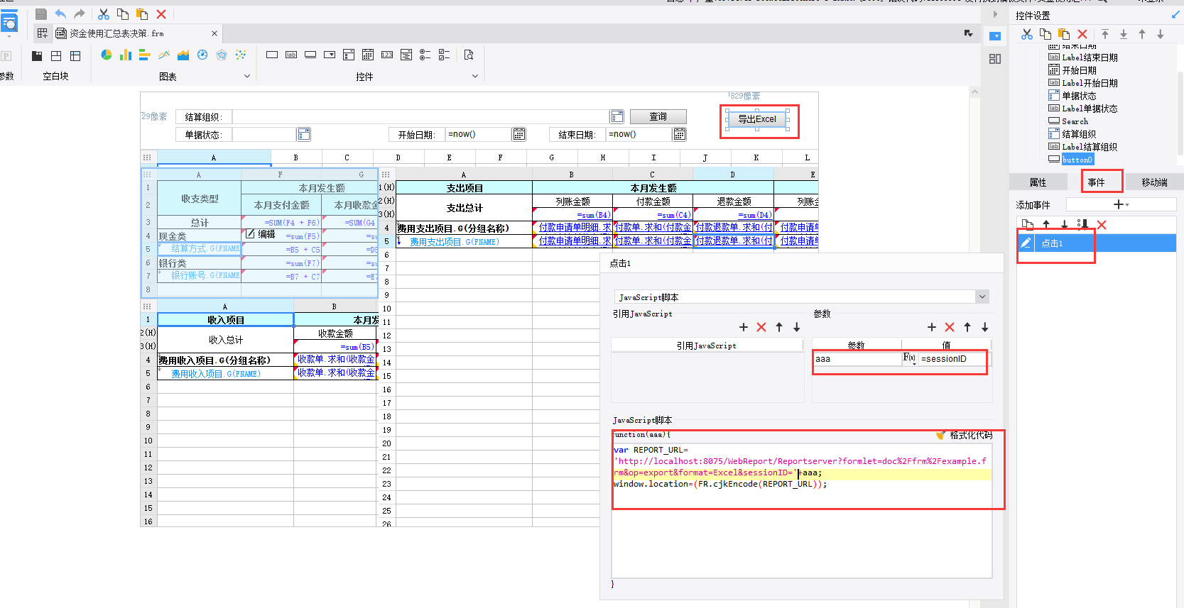Image resolution: width=1184 pixels, height=608 pixels.
Task: Expand the chart group dropdown arrow
Action: click(x=247, y=76)
